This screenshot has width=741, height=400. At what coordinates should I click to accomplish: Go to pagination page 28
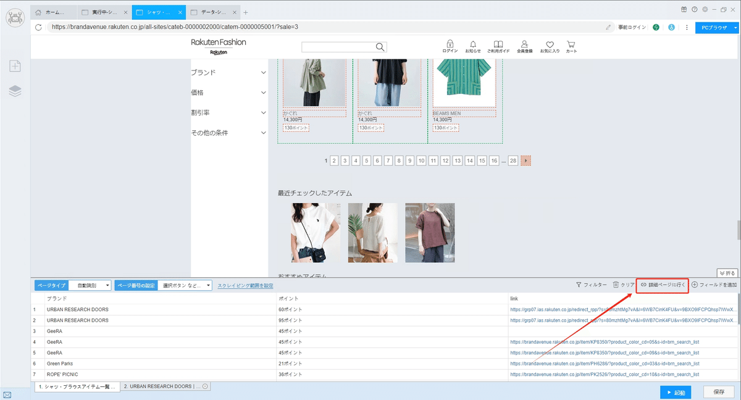tap(513, 160)
